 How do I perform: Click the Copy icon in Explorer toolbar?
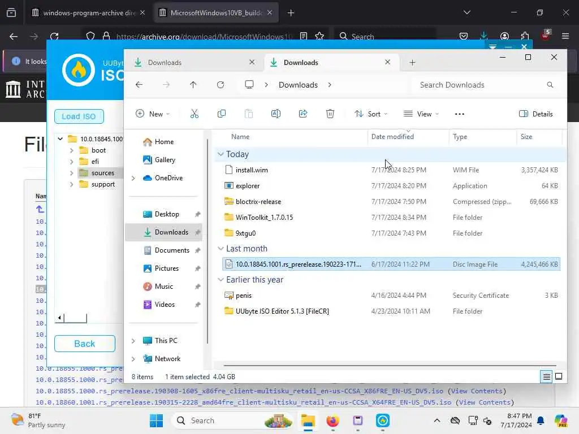coord(222,114)
